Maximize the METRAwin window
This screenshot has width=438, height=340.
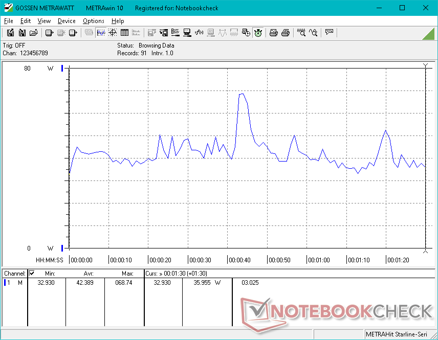402,8
